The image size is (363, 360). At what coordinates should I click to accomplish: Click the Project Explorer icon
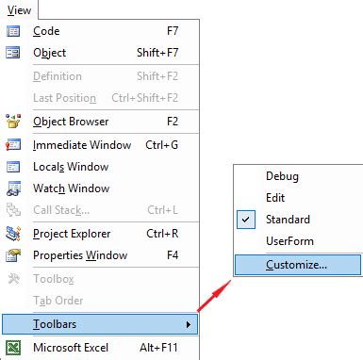[x=13, y=234]
